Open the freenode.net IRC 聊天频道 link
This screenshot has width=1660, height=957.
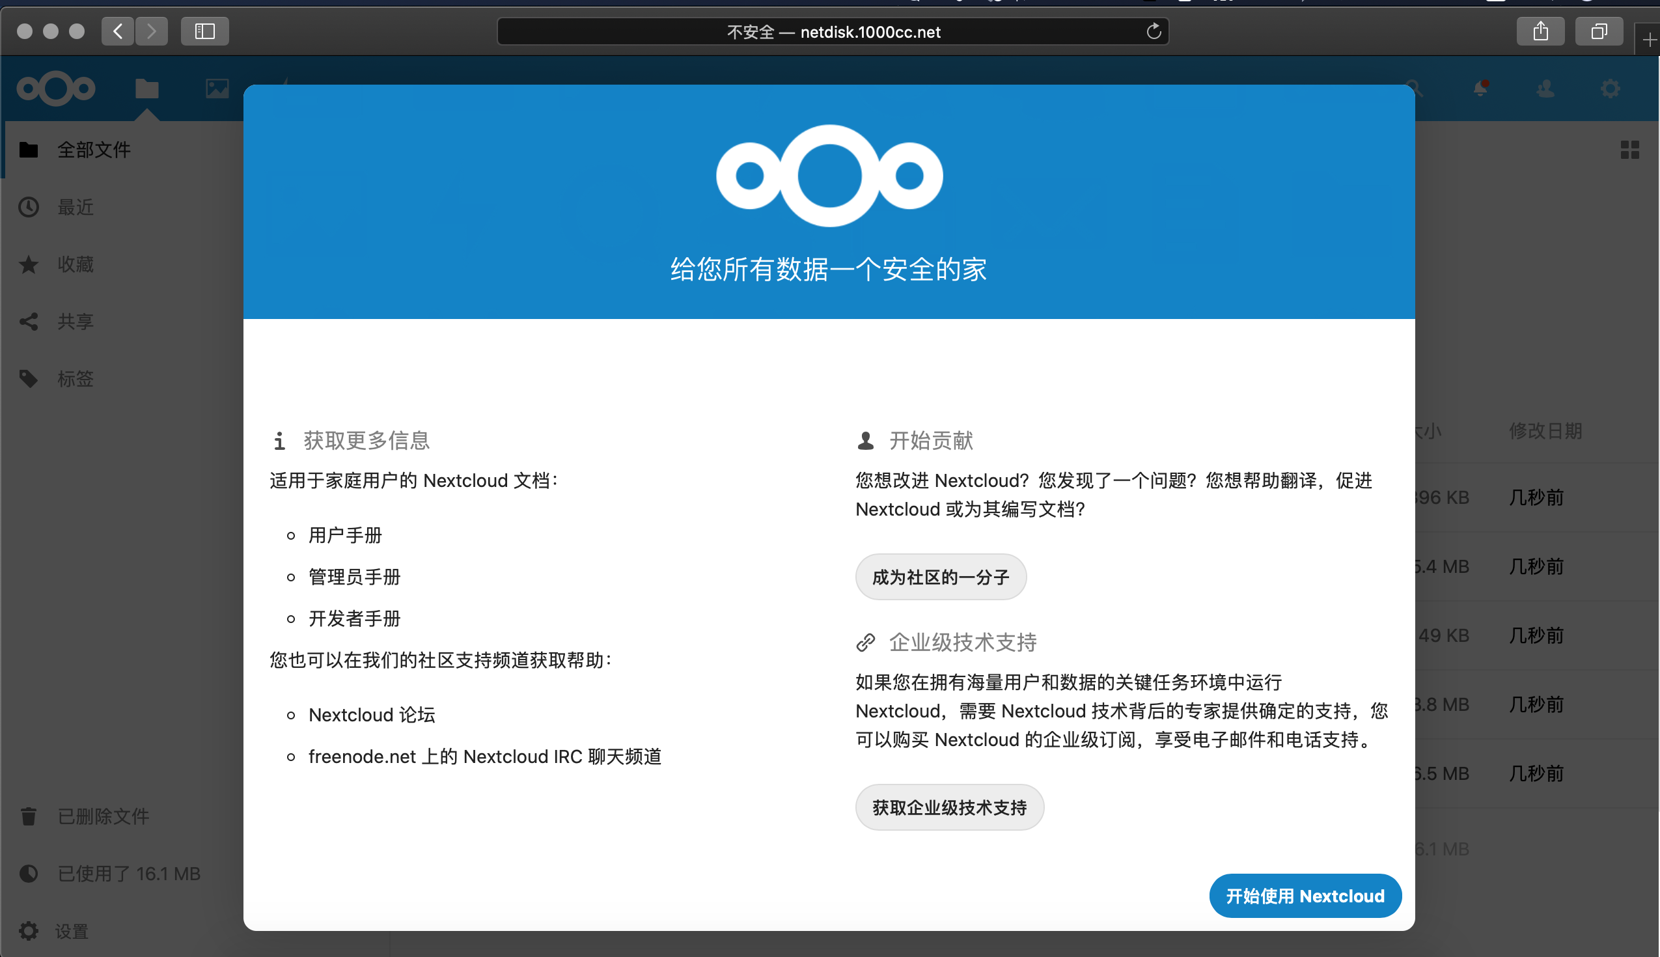(x=485, y=756)
